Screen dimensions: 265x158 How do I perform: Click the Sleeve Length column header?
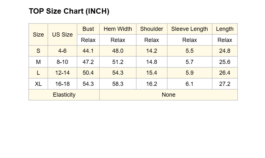(x=190, y=29)
